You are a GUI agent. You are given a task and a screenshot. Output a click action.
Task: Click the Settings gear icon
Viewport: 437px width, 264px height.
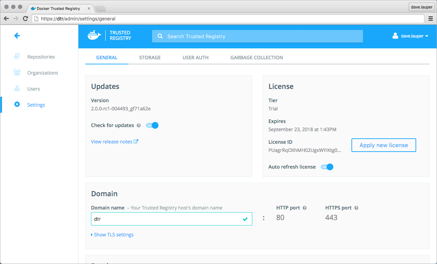[x=17, y=105]
